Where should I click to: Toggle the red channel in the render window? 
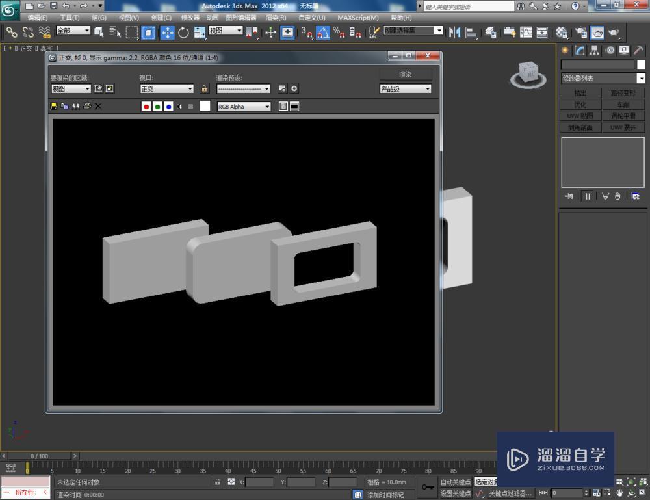(147, 106)
